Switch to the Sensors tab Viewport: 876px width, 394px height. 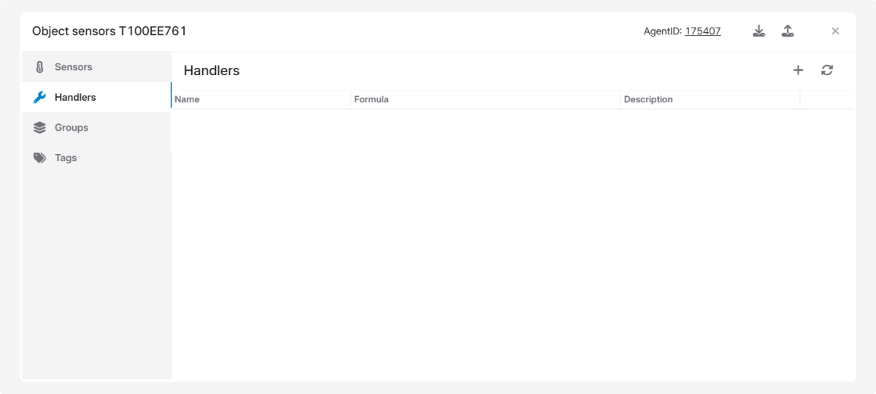click(73, 67)
